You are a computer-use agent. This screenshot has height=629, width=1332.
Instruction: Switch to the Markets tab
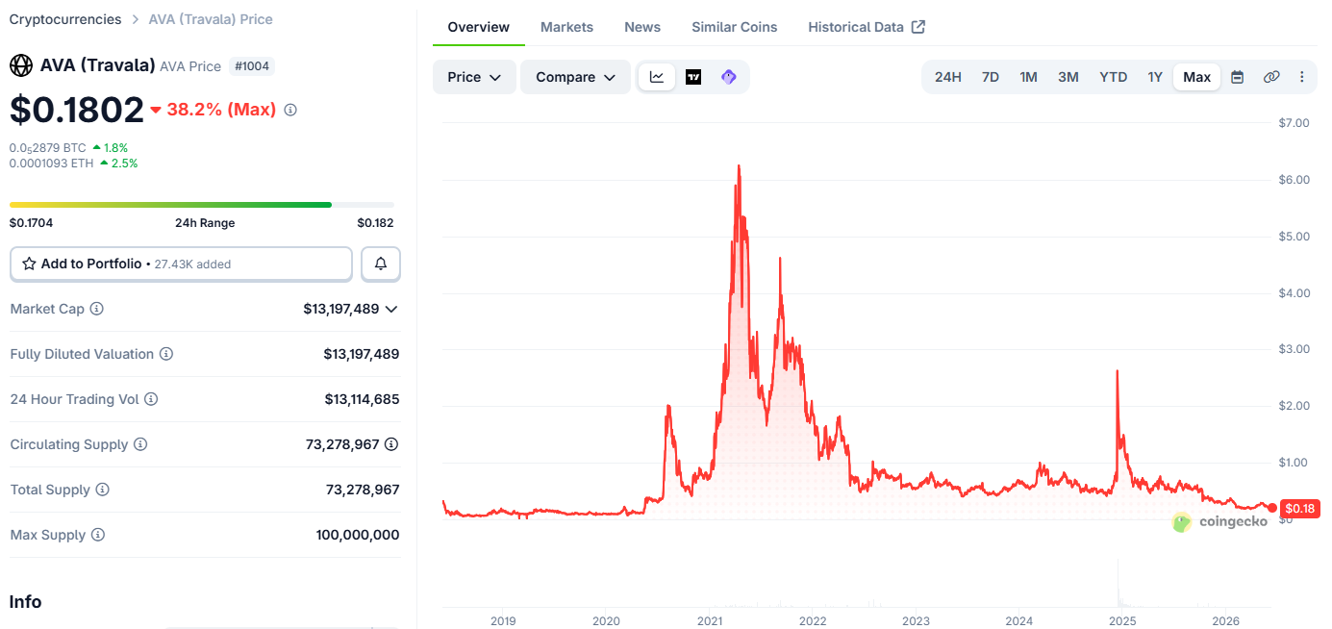pos(566,27)
